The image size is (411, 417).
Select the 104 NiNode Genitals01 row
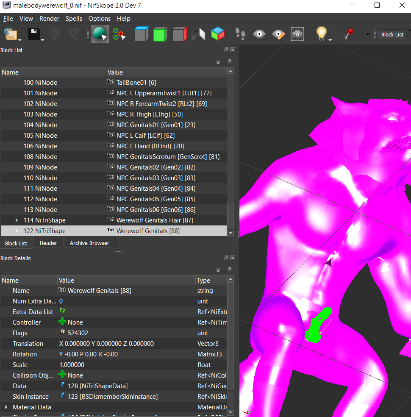[114, 125]
